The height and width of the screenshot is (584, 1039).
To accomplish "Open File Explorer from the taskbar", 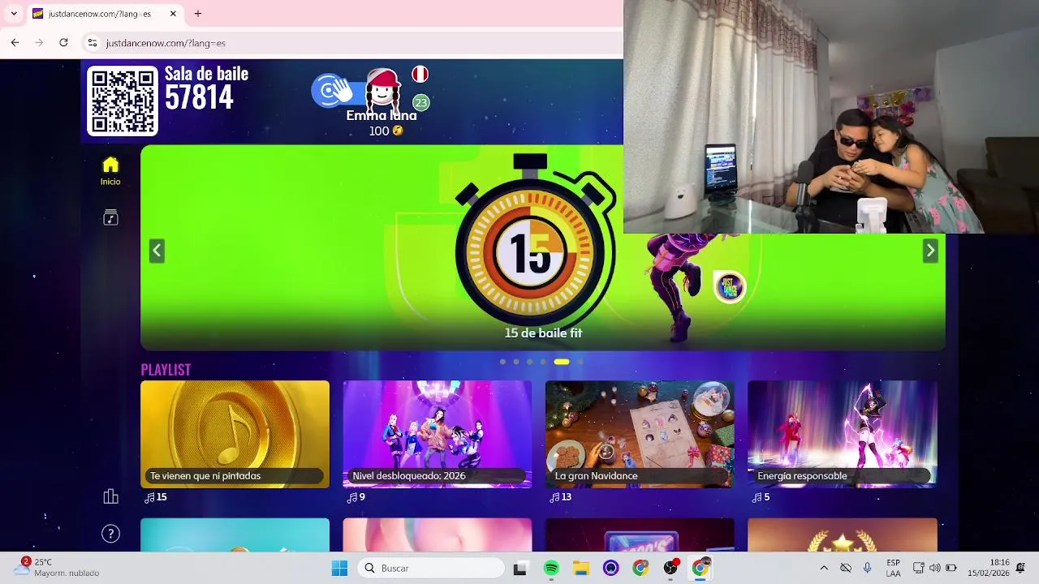I will point(580,569).
